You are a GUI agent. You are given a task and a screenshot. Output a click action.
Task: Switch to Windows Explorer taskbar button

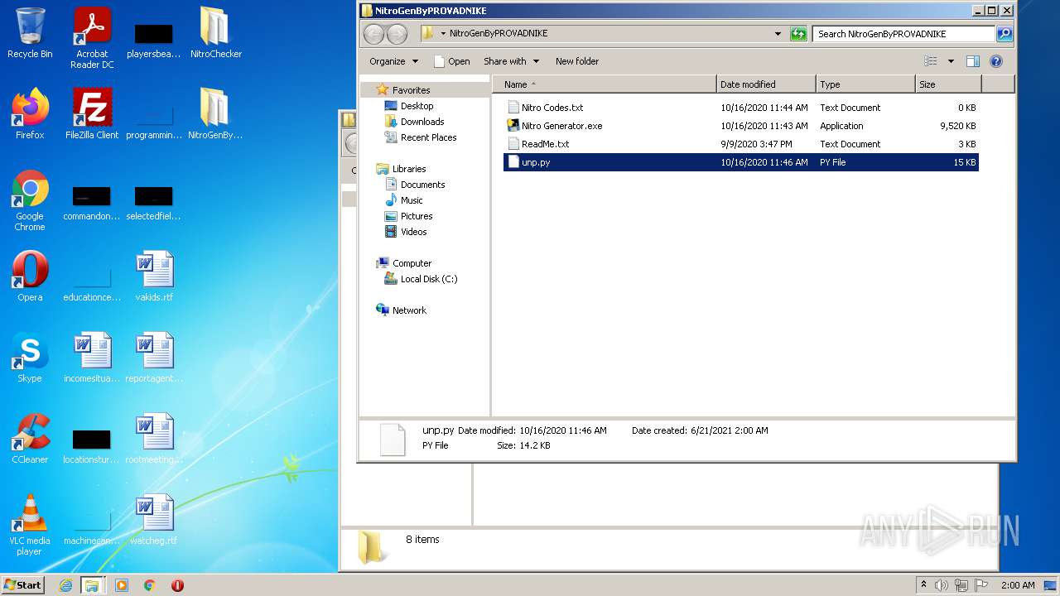pos(92,585)
